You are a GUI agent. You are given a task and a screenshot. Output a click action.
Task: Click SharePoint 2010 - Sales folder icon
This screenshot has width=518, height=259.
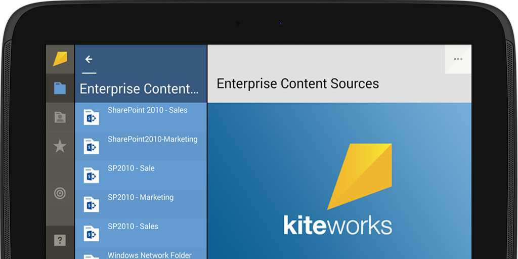[x=91, y=117]
